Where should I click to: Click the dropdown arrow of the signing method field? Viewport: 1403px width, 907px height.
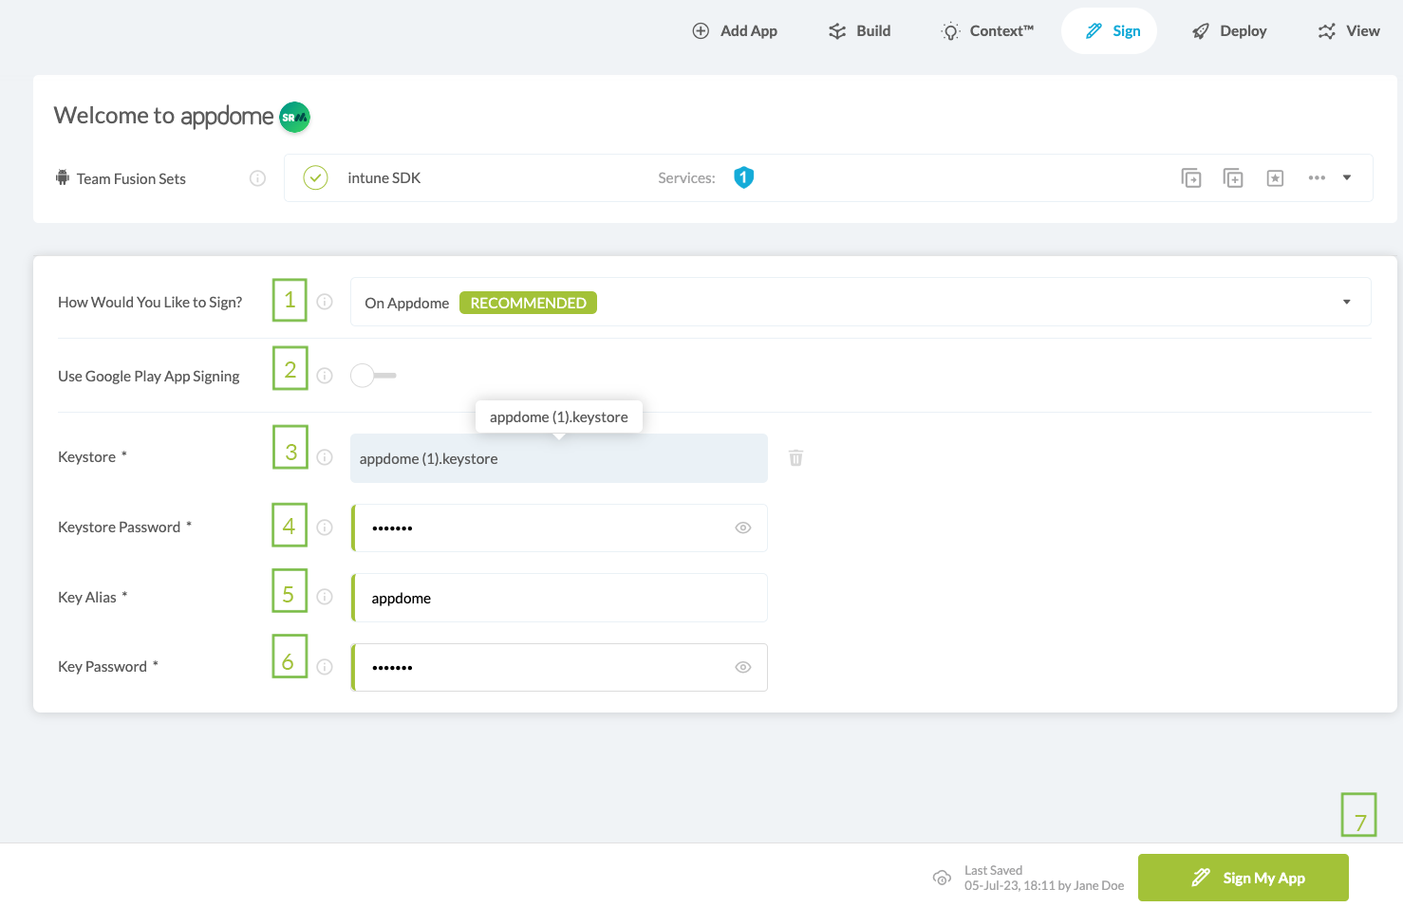pyautogui.click(x=1346, y=302)
